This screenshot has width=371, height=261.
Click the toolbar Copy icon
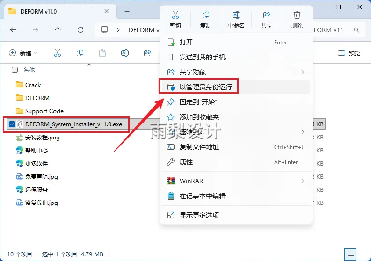pos(80,53)
